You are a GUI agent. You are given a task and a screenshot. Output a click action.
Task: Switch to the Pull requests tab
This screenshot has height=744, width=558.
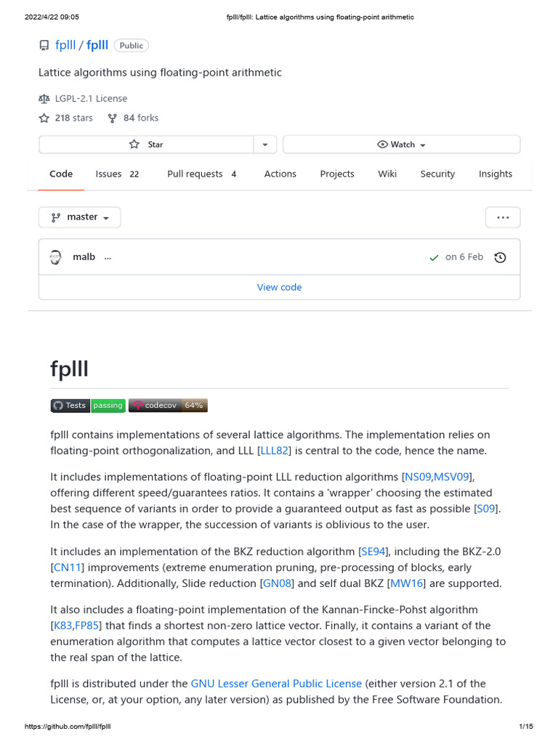202,174
